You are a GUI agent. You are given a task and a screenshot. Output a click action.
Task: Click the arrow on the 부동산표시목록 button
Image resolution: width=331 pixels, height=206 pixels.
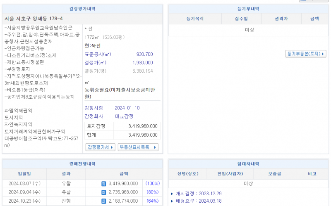[155, 147]
